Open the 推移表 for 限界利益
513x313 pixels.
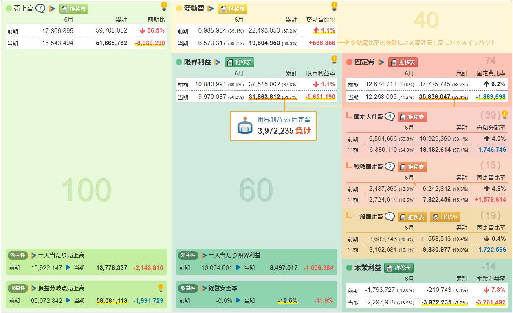[x=240, y=62]
